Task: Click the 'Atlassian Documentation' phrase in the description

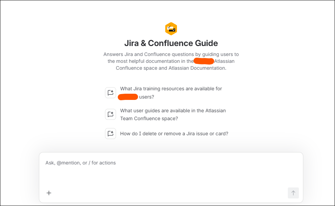Action: tap(197, 68)
